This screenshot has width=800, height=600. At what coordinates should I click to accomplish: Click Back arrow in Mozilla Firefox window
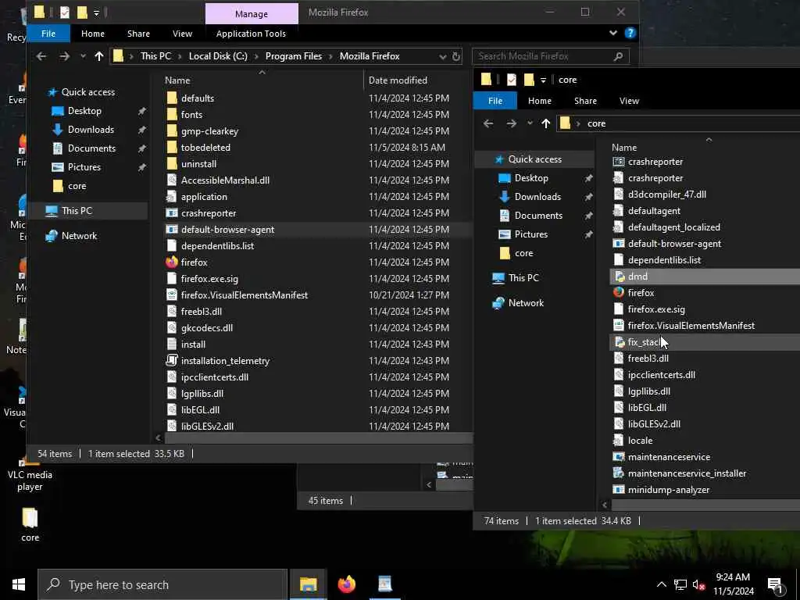(x=41, y=56)
